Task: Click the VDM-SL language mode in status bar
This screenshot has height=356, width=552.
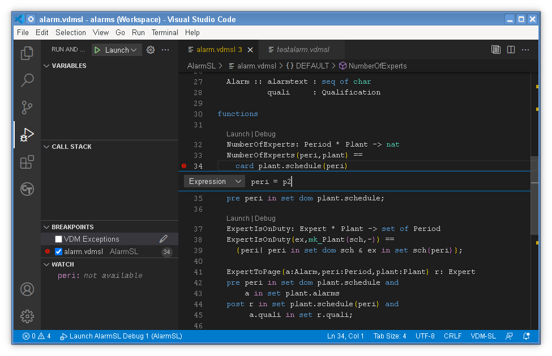Action: pyautogui.click(x=483, y=336)
